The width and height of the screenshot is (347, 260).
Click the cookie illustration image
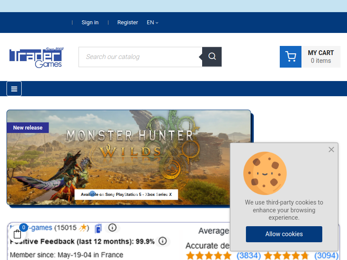265,173
